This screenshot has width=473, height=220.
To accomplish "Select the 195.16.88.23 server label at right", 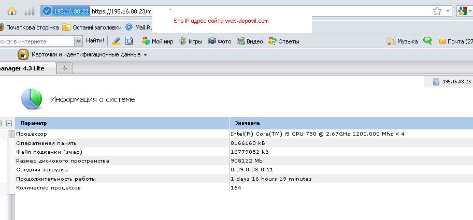I will 456,82.
